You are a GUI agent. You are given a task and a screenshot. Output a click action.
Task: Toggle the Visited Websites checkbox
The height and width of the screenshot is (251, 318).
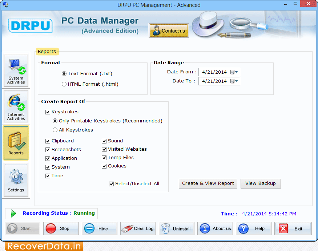pos(104,149)
